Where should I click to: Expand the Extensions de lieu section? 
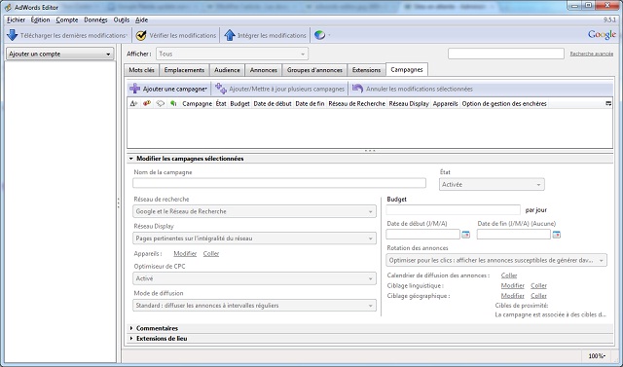[131, 339]
